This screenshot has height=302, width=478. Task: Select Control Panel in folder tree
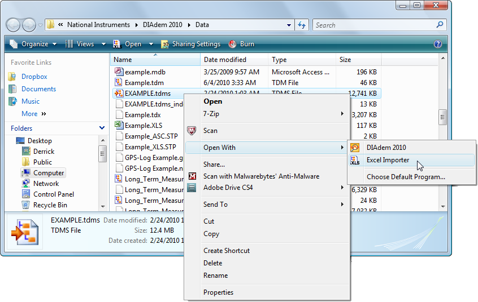pyautogui.click(x=53, y=194)
